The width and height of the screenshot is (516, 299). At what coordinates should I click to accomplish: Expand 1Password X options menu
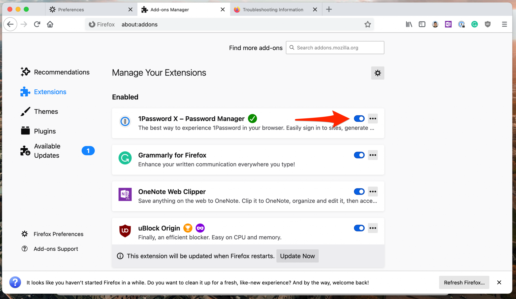tap(373, 119)
